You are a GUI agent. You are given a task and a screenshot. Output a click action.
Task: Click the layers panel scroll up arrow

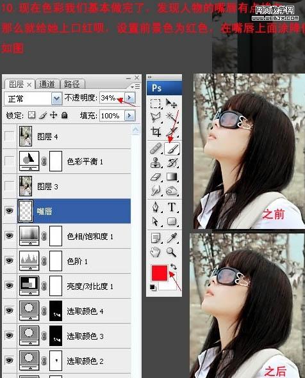coord(136,130)
